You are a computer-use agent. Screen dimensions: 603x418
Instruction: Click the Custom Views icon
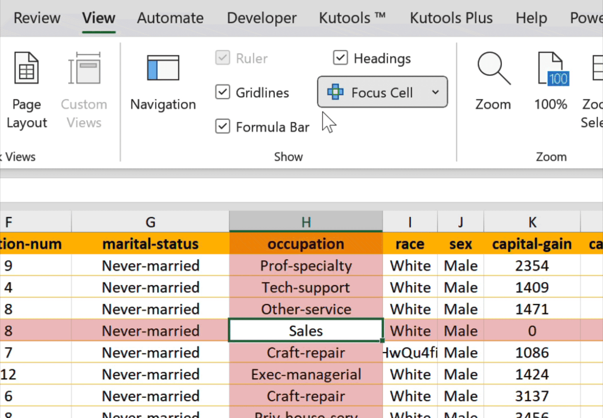point(84,68)
